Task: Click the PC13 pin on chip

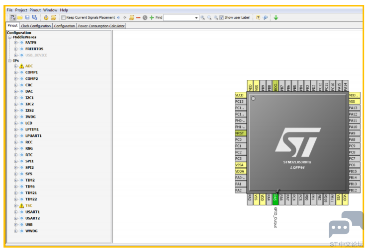Action: click(x=240, y=101)
